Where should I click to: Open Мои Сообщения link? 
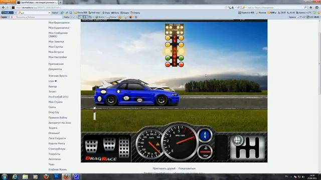[58, 33]
